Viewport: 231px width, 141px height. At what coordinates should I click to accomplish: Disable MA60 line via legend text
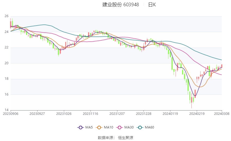point(149,127)
